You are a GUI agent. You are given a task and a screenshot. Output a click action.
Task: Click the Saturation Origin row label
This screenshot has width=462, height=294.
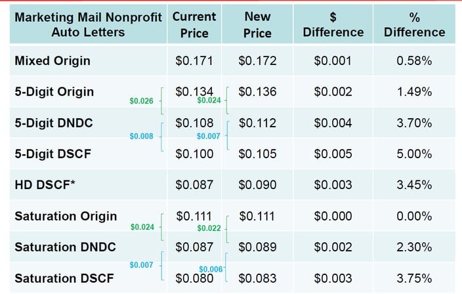click(x=66, y=216)
